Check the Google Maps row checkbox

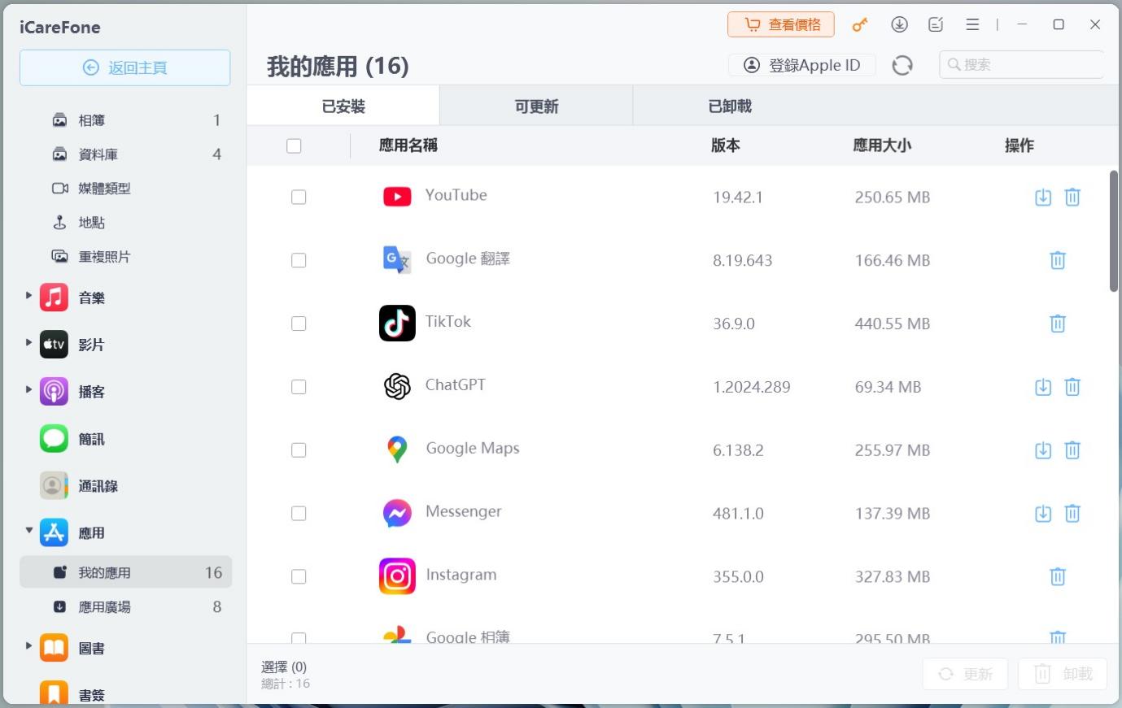point(299,450)
